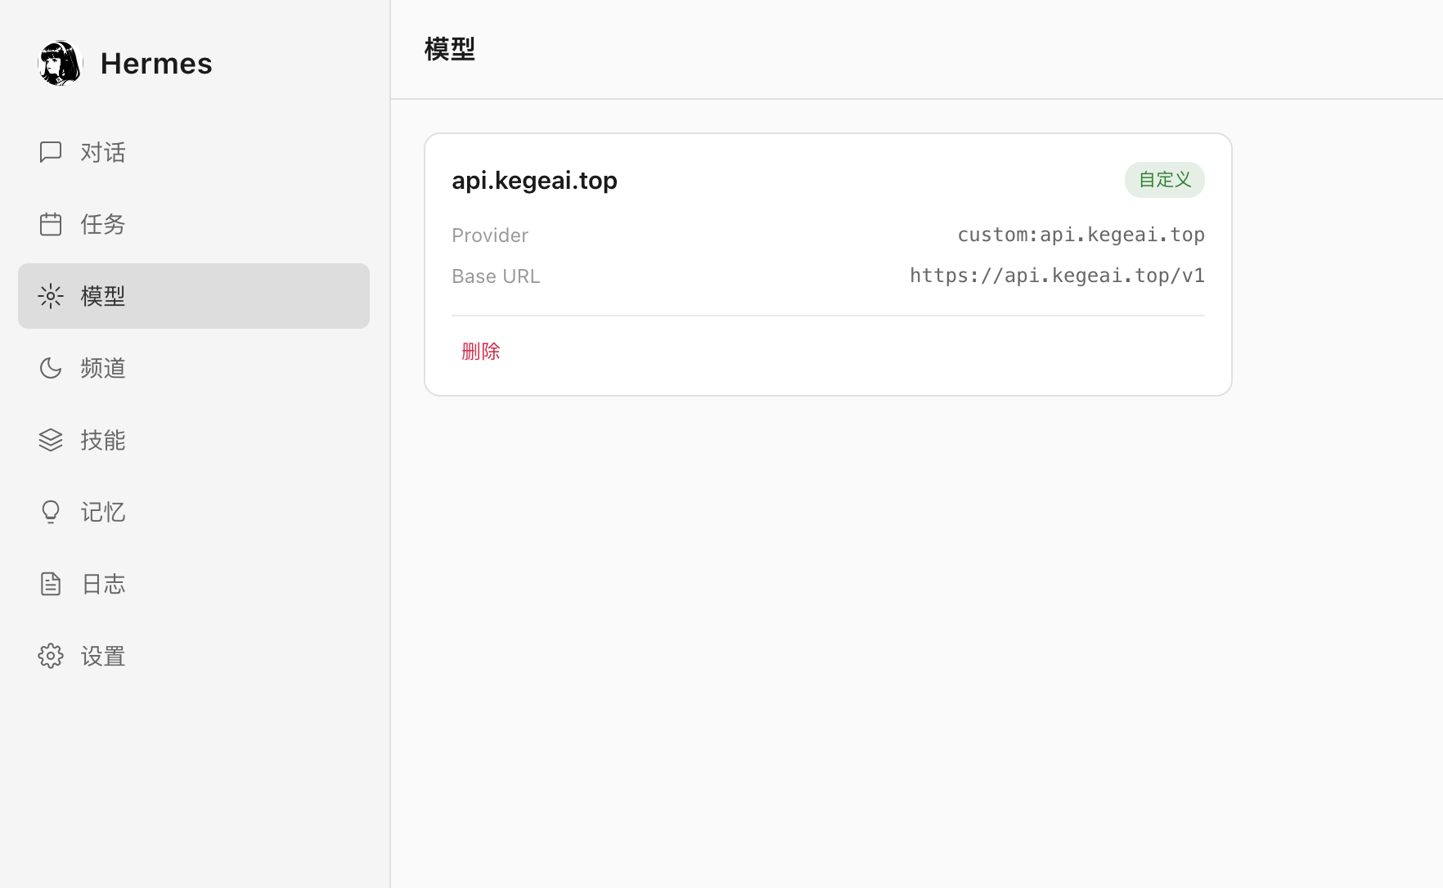Click the chat bubble icon for 对话
1443x888 pixels.
click(x=51, y=152)
